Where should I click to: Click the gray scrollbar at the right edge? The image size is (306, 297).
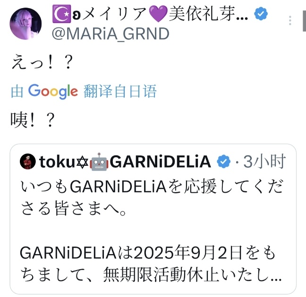tap(304, 21)
